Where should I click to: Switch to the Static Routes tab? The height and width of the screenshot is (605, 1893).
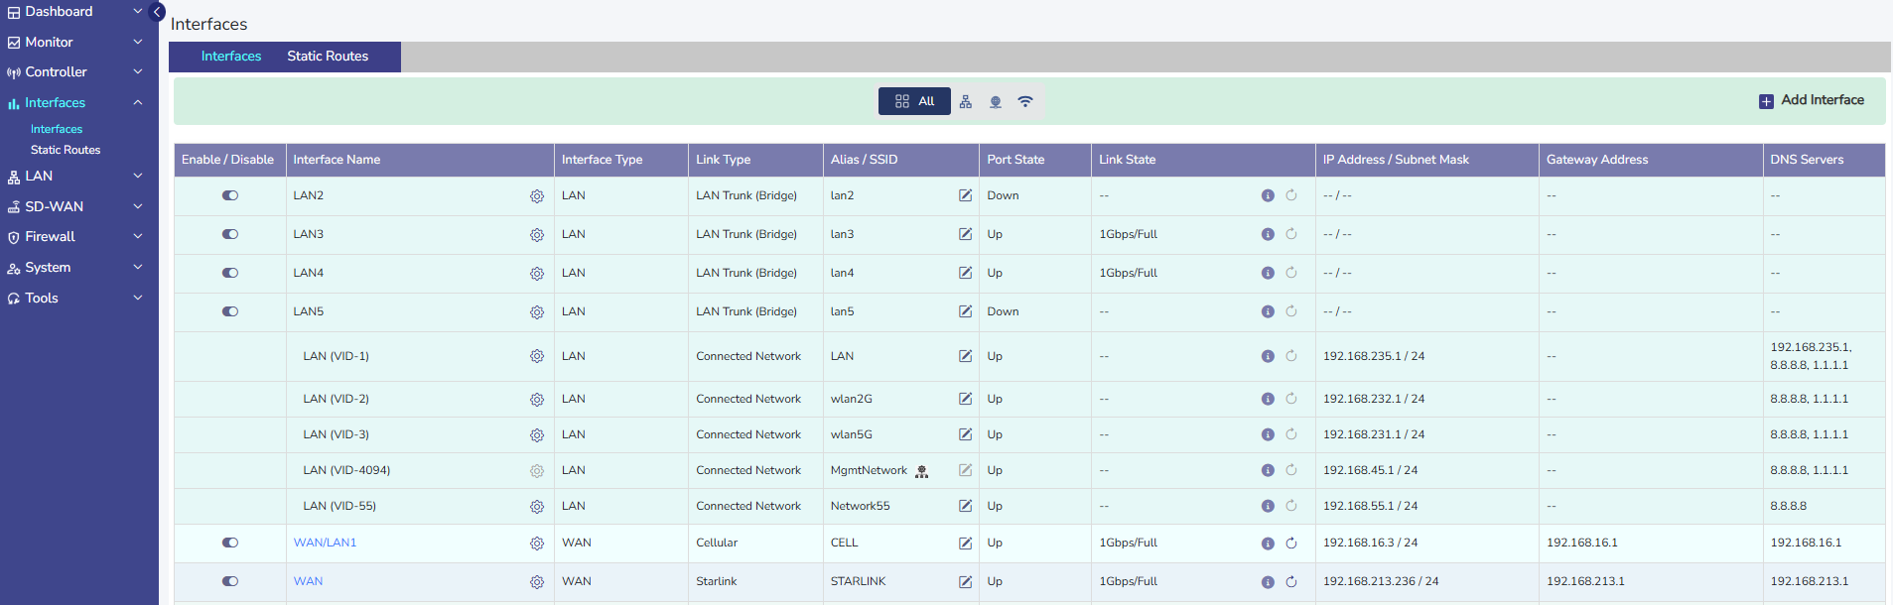click(328, 57)
